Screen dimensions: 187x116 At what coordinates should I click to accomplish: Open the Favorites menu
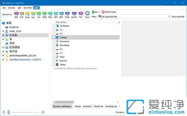pos(28,8)
